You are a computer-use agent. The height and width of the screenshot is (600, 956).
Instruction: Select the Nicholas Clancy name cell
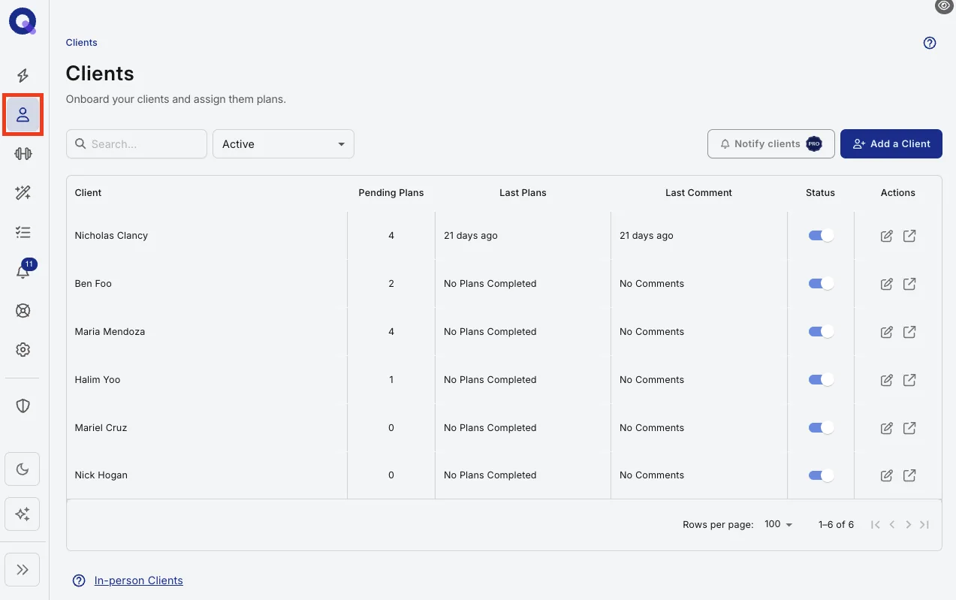(207, 236)
